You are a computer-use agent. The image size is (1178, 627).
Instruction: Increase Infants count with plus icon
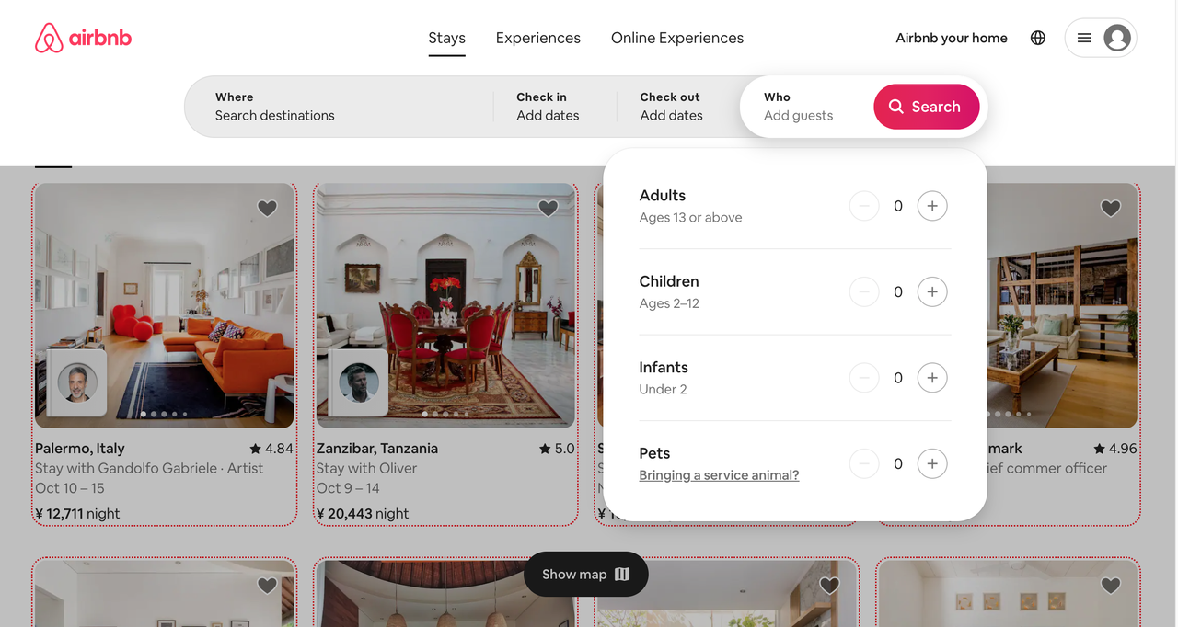pos(932,378)
